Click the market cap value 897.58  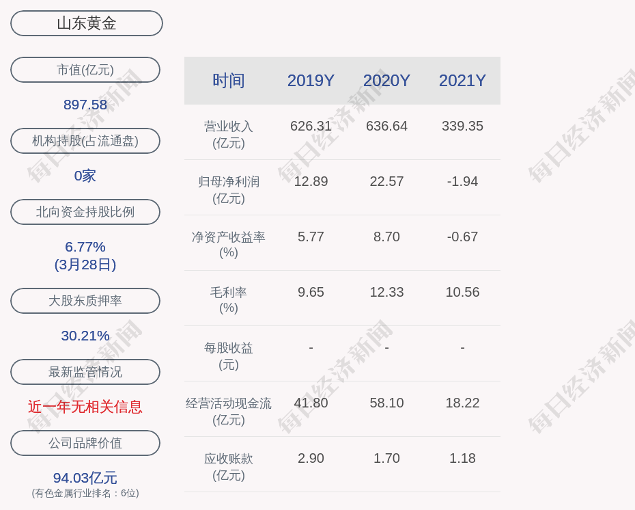point(85,105)
